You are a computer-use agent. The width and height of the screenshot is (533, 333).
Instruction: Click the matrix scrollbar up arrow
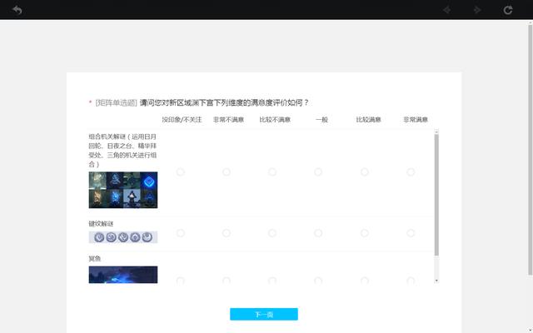click(436, 132)
